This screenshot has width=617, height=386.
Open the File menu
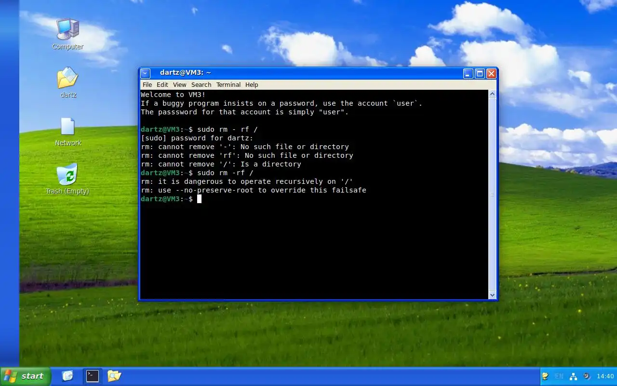tap(147, 84)
